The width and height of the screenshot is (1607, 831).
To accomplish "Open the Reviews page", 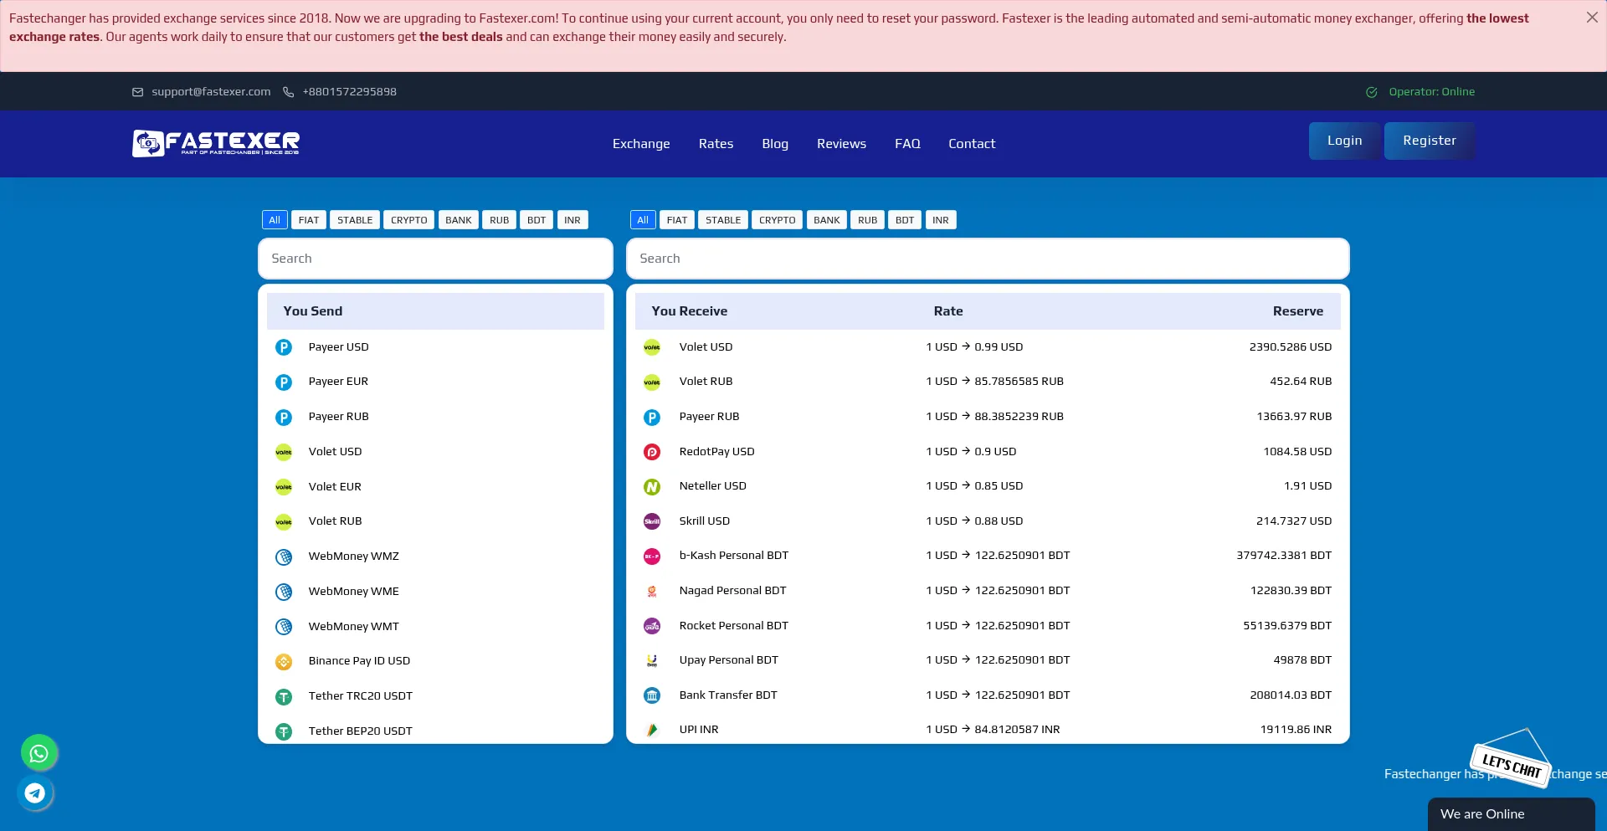I will click(841, 144).
